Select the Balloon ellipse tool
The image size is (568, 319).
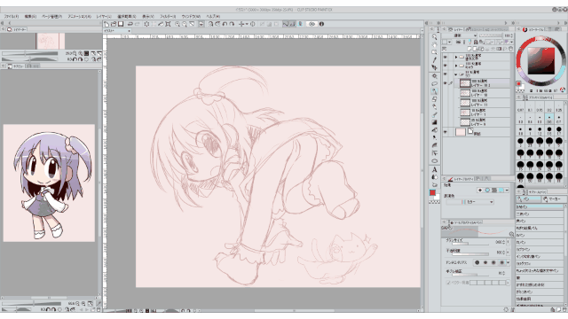[434, 161]
